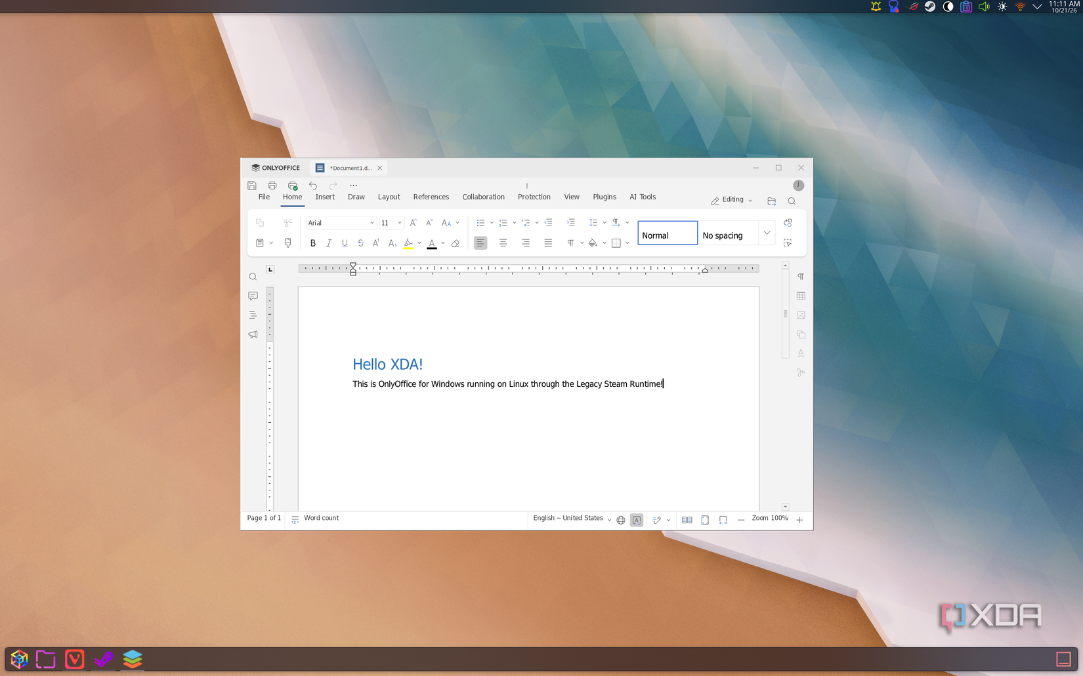Toggle Underline formatting
The image size is (1083, 676).
click(345, 243)
